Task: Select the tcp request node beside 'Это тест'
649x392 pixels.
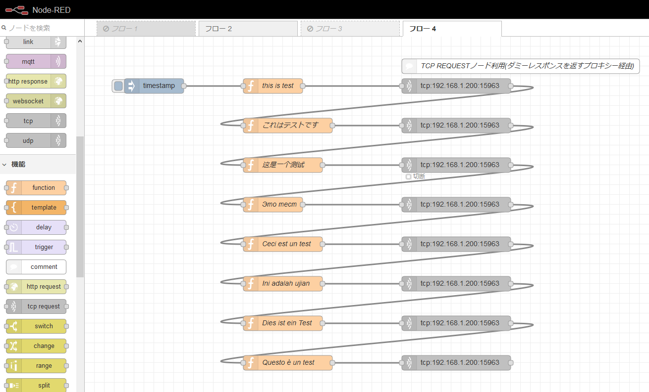Action: click(x=456, y=205)
